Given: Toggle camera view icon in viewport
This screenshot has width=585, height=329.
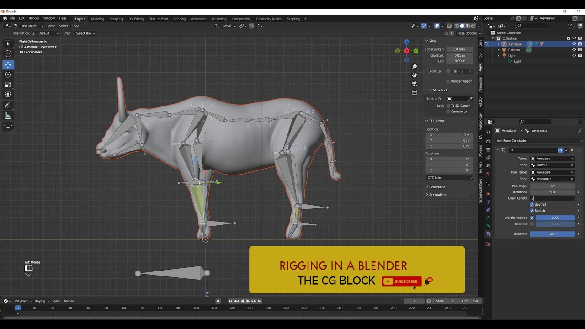Looking at the screenshot, I should point(415,84).
